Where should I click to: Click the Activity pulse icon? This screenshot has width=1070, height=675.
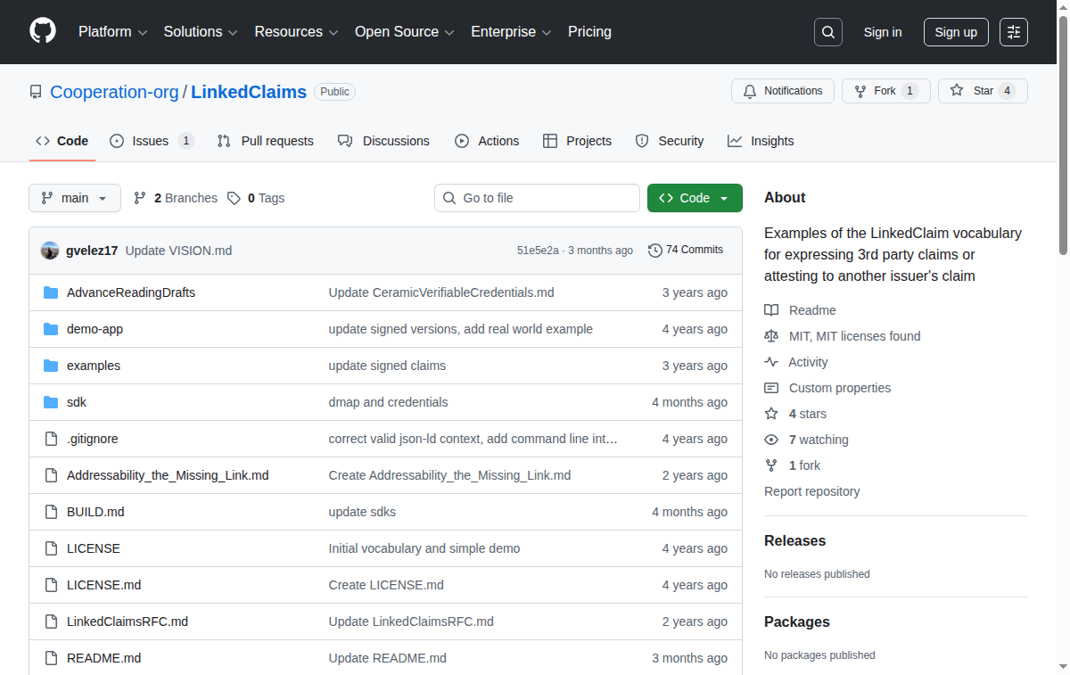(770, 362)
